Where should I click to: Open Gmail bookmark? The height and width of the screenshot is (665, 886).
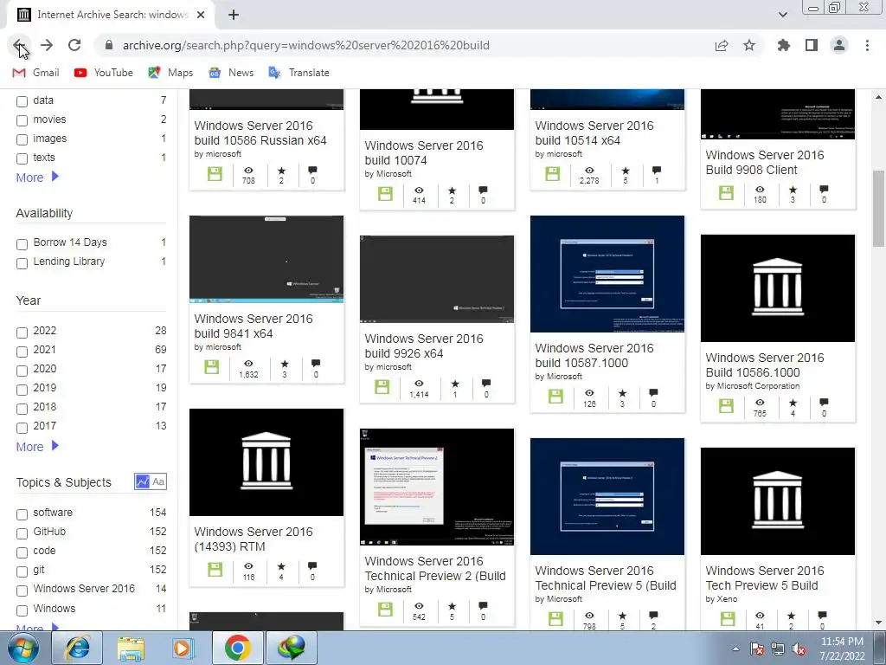pyautogui.click(x=35, y=73)
